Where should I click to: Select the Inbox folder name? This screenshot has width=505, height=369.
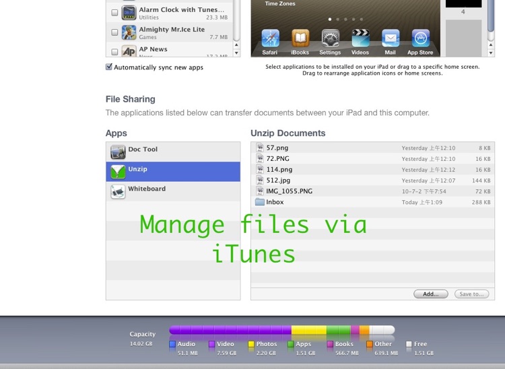275,202
